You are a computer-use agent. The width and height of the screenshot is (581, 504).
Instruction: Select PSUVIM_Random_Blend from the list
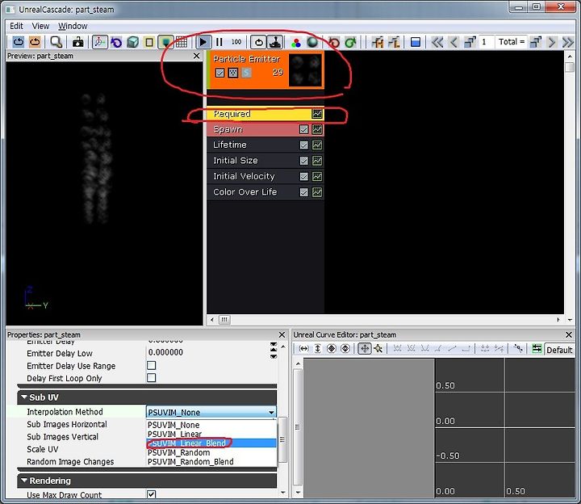tap(211, 462)
